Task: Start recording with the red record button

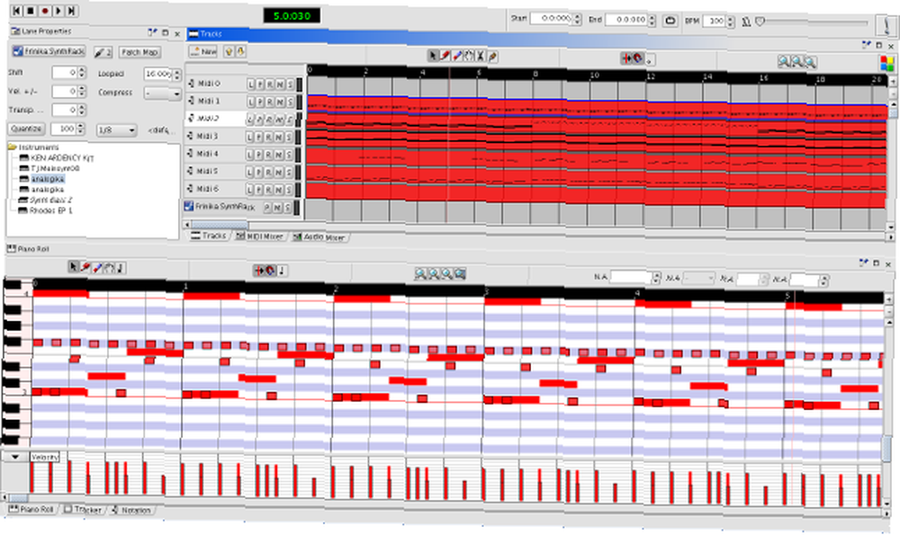Action: pos(44,10)
